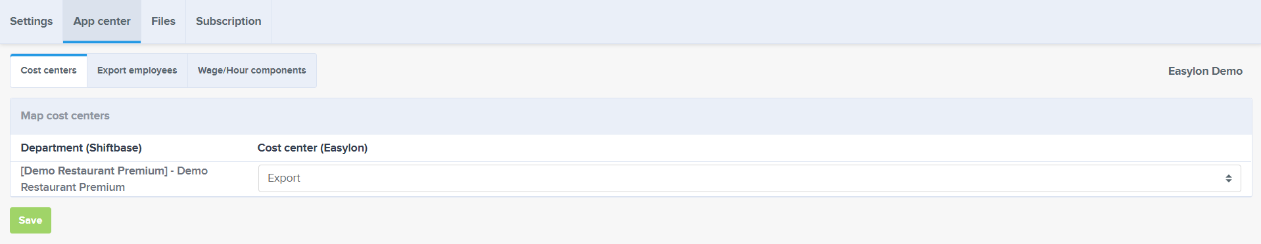Click the Map cost centers panel header

coord(630,116)
